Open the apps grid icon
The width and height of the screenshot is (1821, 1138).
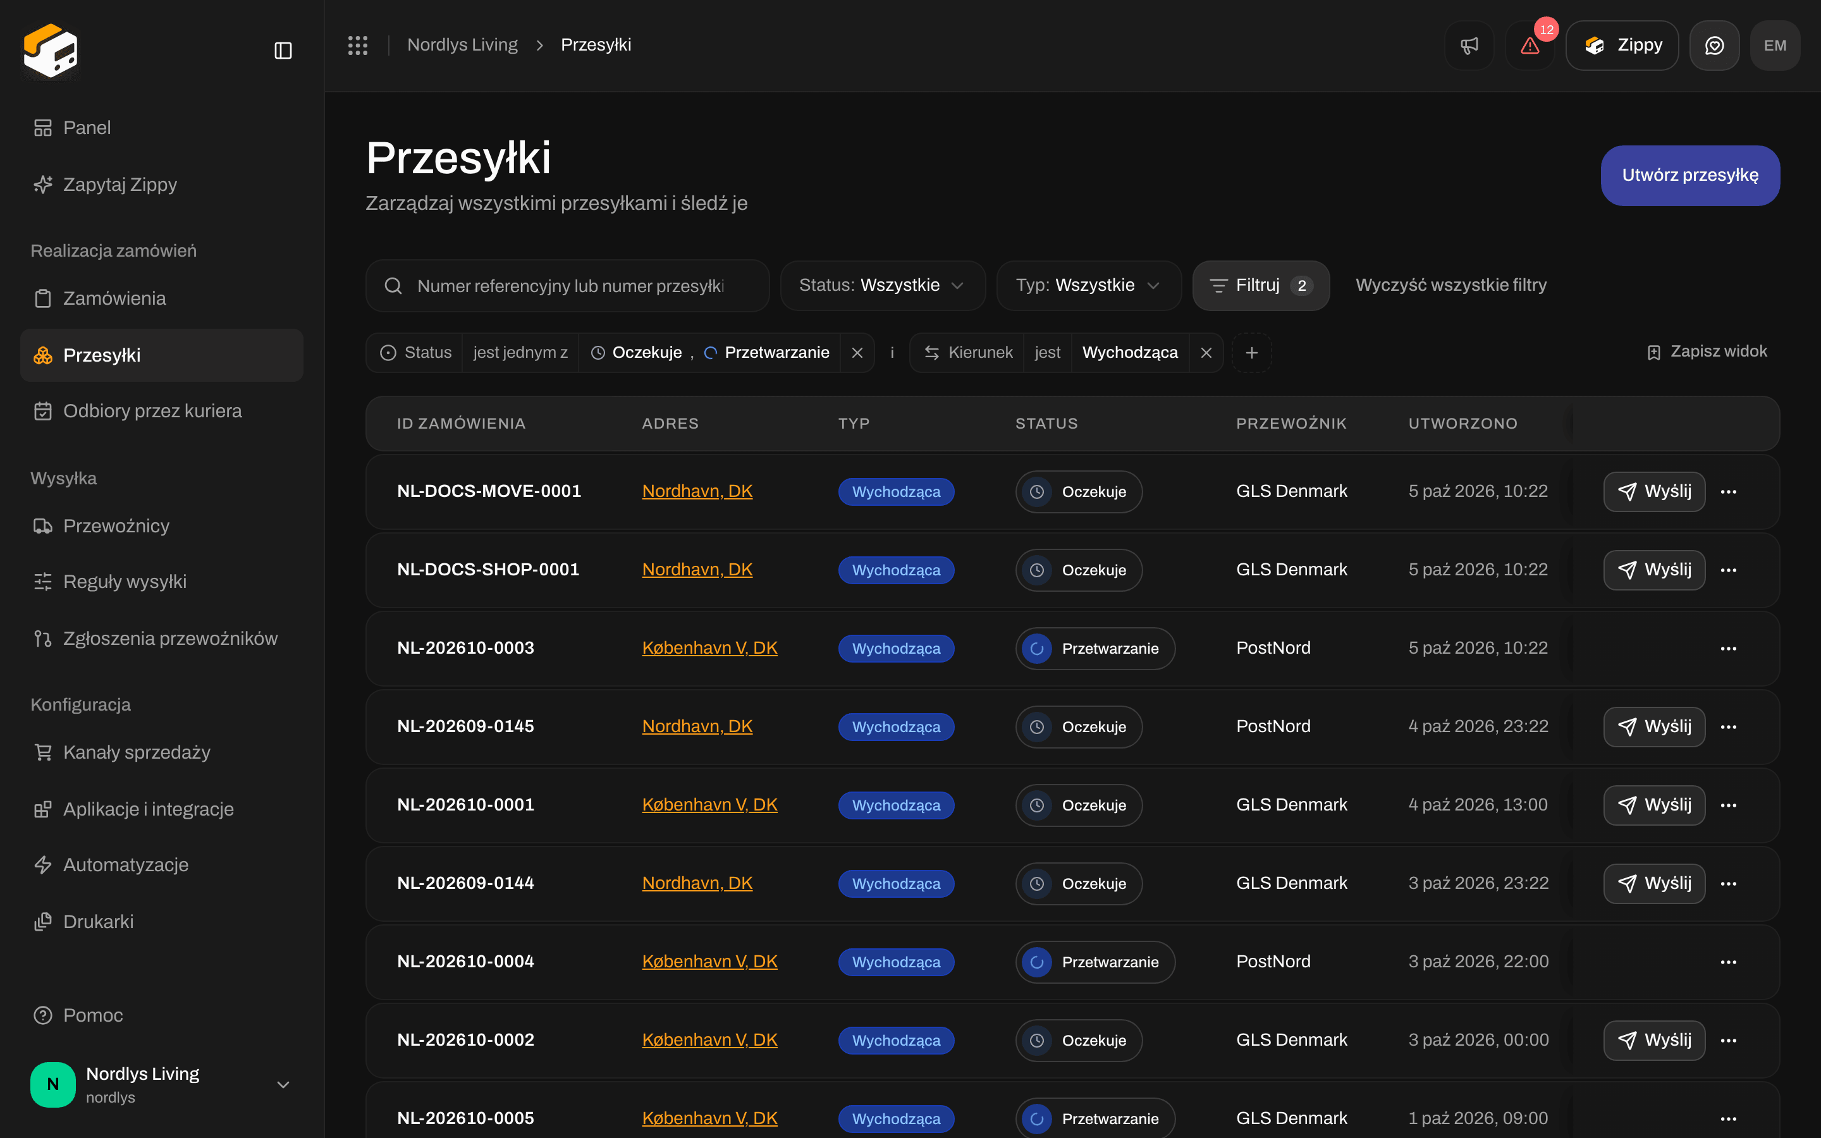(x=357, y=45)
